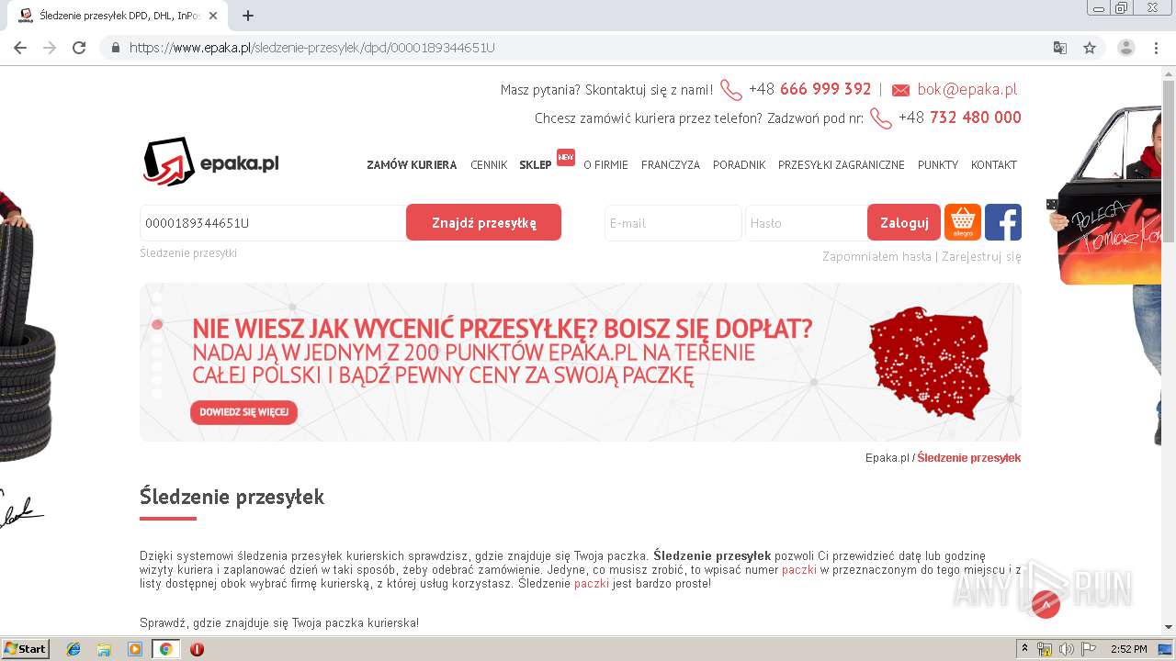This screenshot has width=1176, height=661.
Task: Open the file explorer taskbar icon
Action: [x=104, y=649]
